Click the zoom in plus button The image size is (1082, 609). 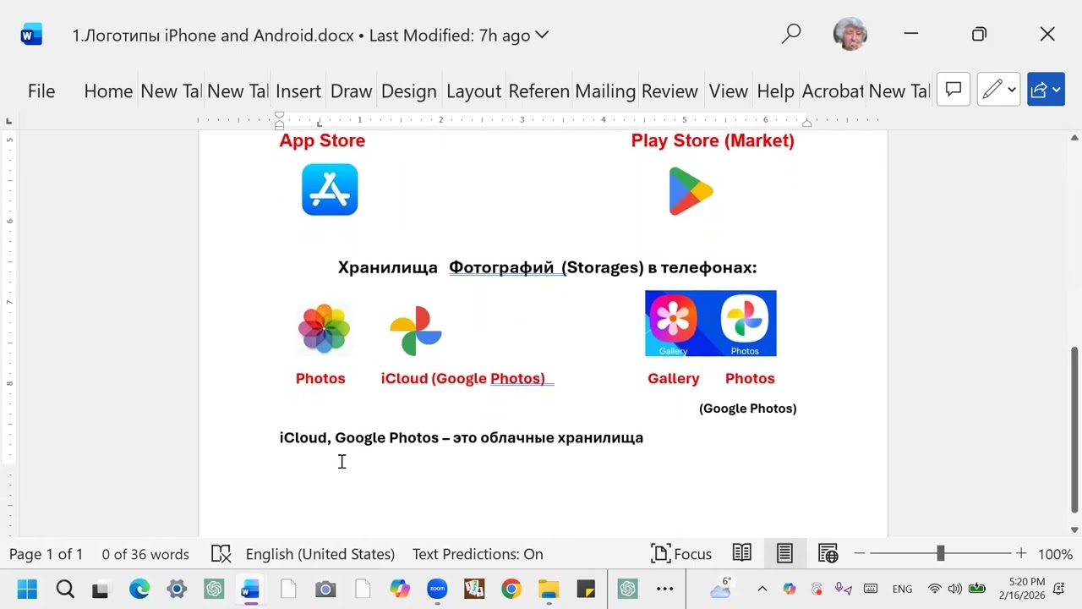point(1021,554)
